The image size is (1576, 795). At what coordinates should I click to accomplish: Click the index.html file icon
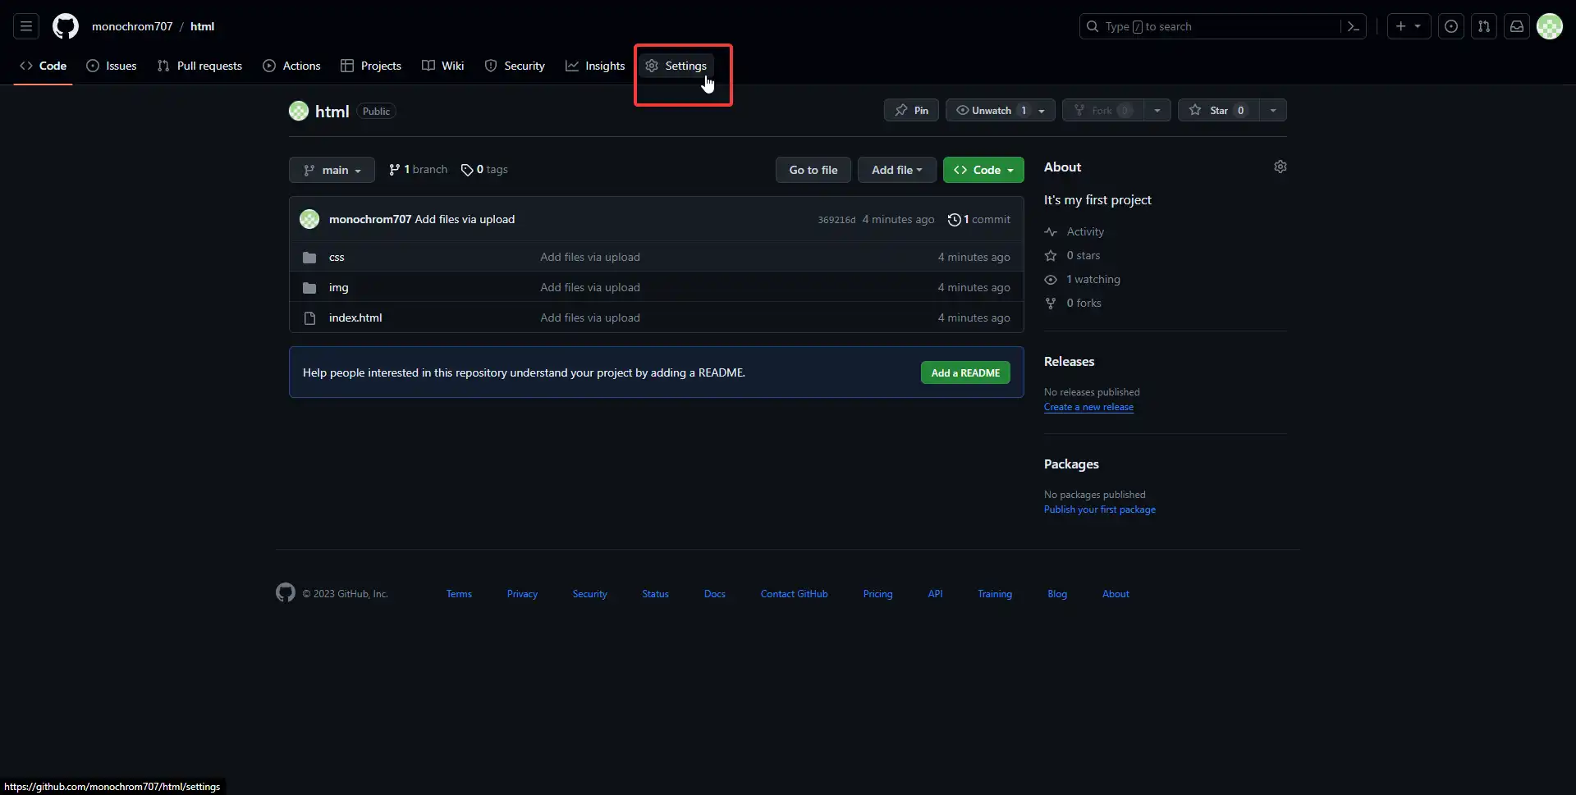point(309,318)
